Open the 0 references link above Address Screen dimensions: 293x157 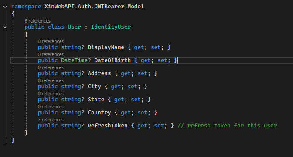[51, 67]
